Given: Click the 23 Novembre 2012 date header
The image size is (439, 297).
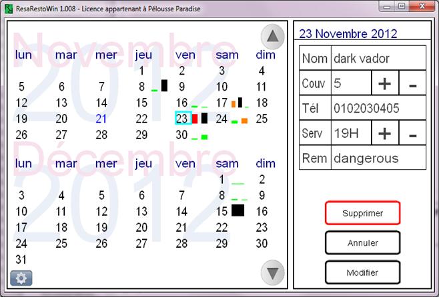Looking at the screenshot, I should click(348, 34).
